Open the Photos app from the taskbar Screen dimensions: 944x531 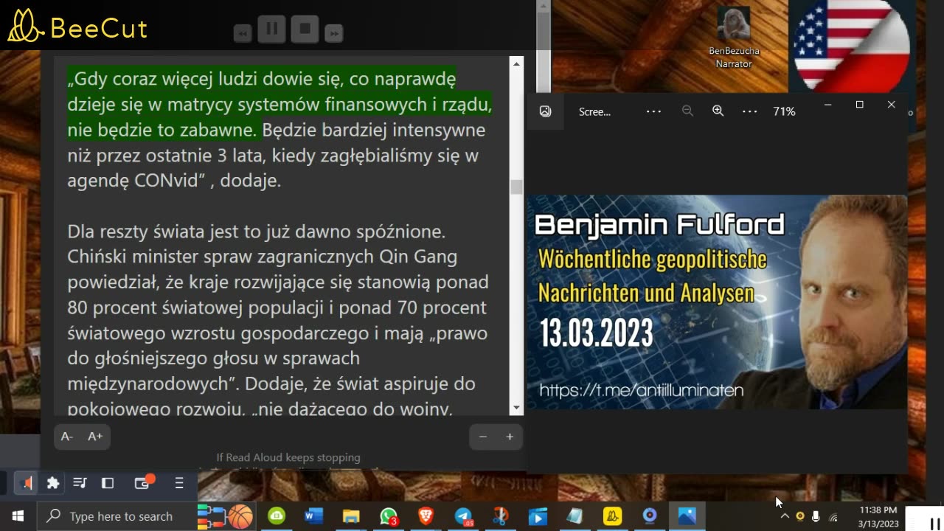tap(687, 516)
